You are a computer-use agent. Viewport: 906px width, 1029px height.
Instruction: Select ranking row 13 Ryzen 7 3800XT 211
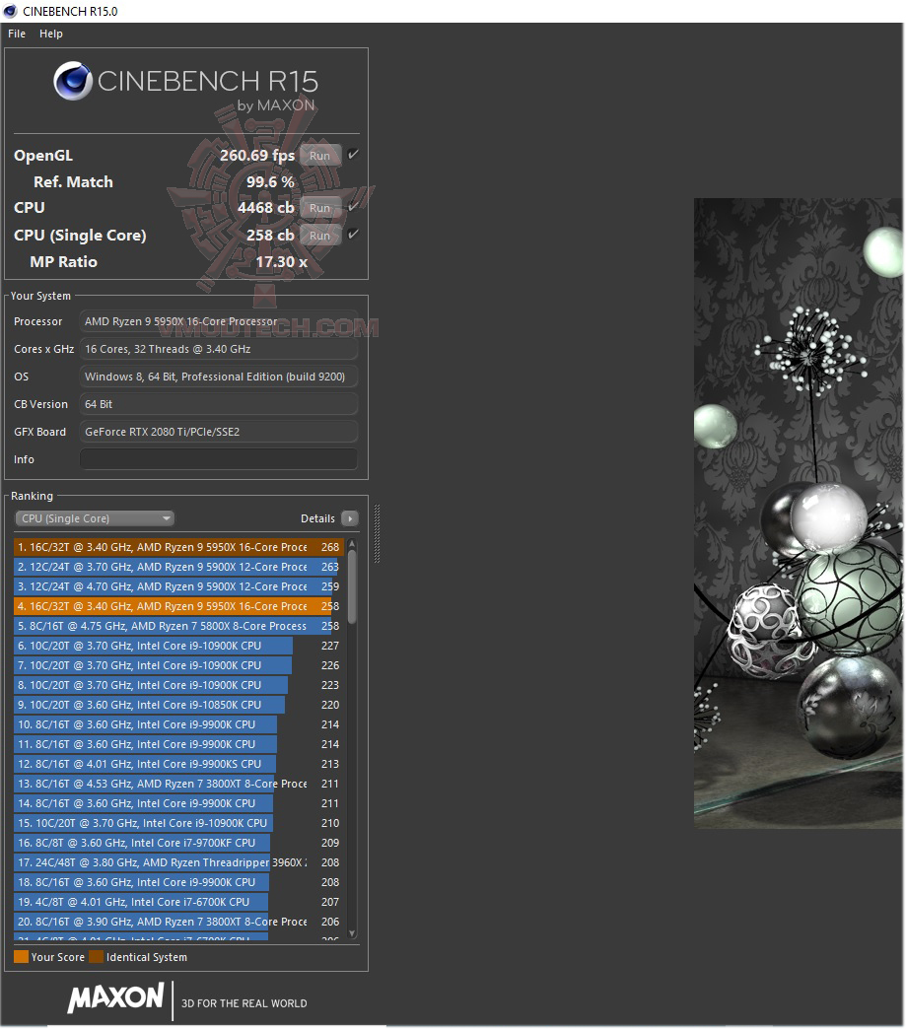(x=178, y=784)
